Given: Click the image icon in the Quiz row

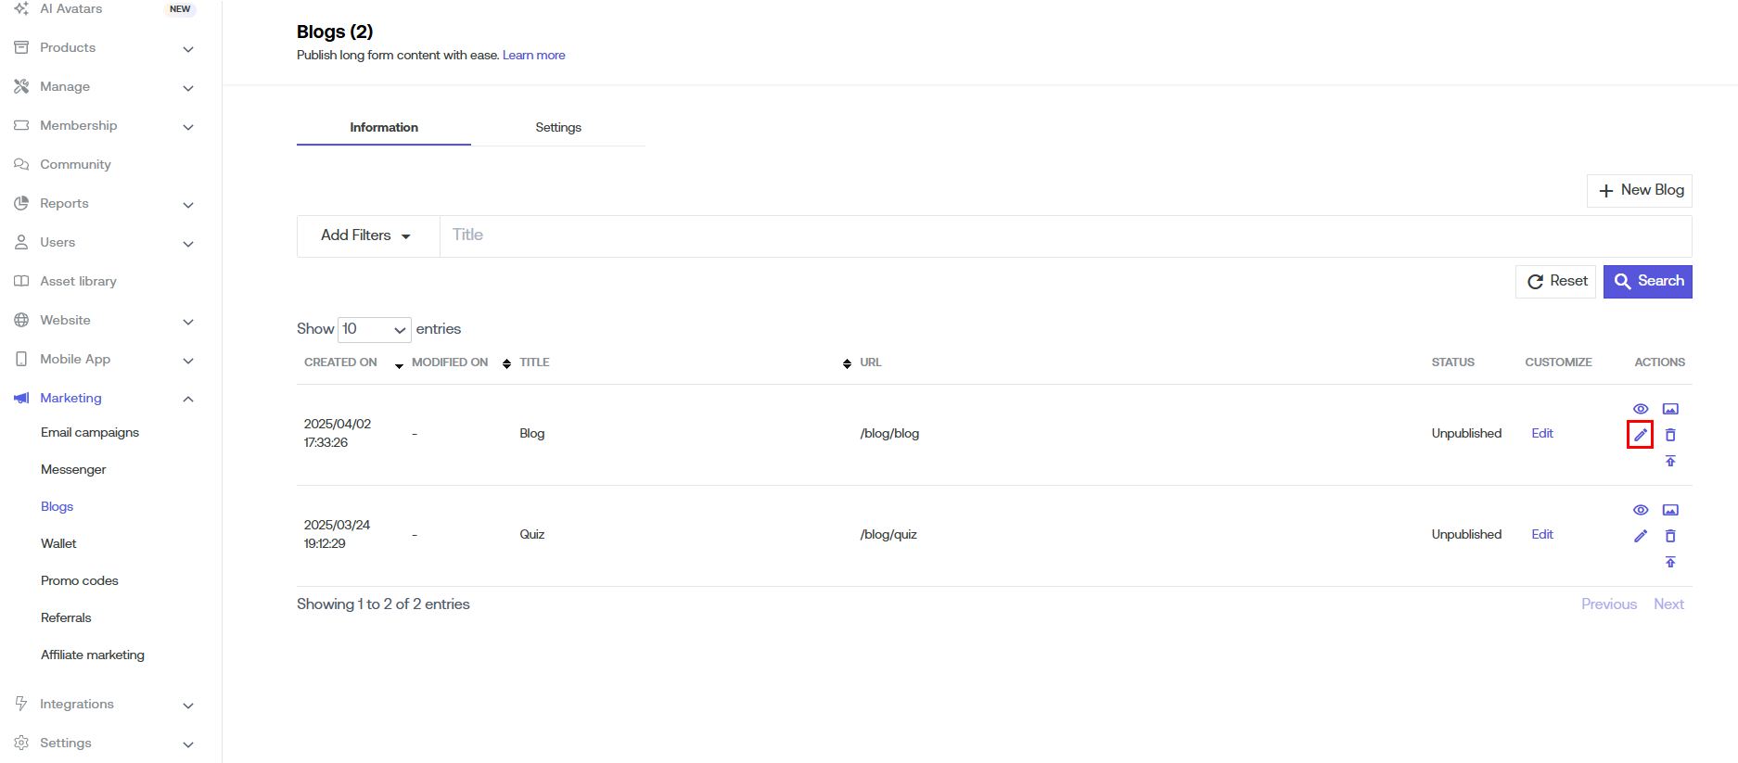Looking at the screenshot, I should click(1670, 510).
